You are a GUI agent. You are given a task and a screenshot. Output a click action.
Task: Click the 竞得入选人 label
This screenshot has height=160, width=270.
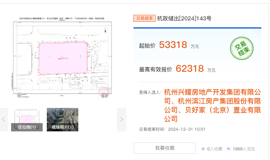(150, 92)
